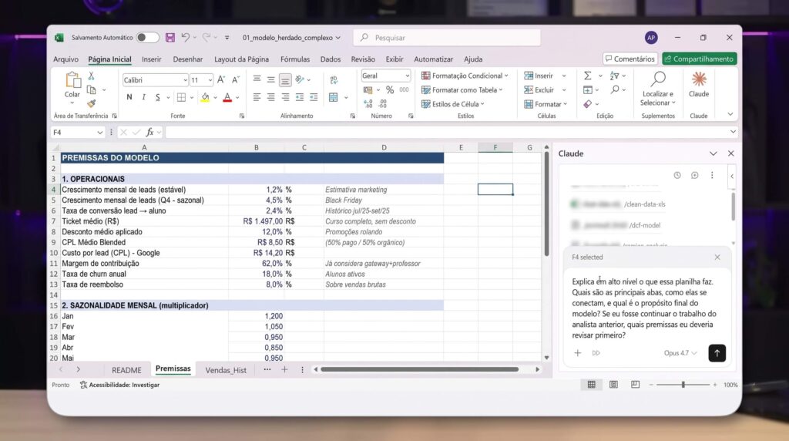789x441 pixels.
Task: Open Excluir cells button
Action: (x=539, y=89)
